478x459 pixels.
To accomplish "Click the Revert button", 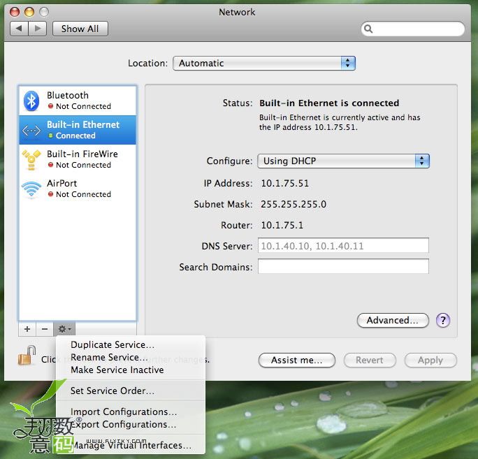I will (370, 360).
